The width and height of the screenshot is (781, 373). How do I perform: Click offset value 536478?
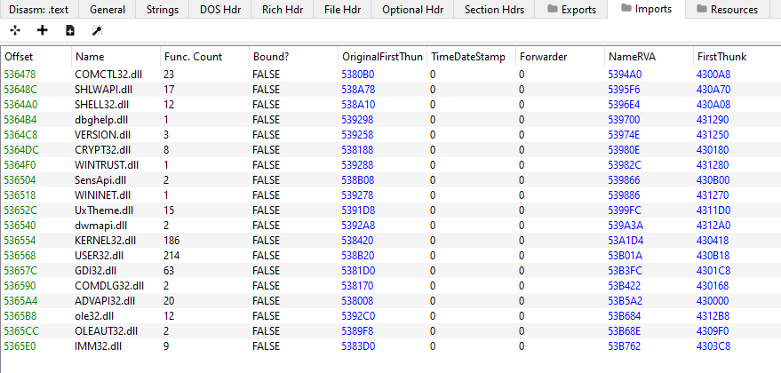click(20, 75)
